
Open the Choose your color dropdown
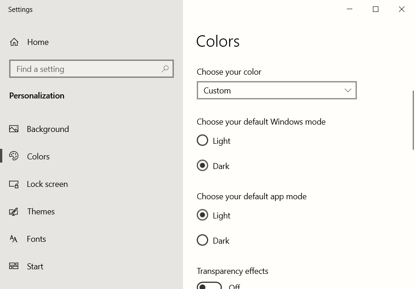tap(276, 90)
